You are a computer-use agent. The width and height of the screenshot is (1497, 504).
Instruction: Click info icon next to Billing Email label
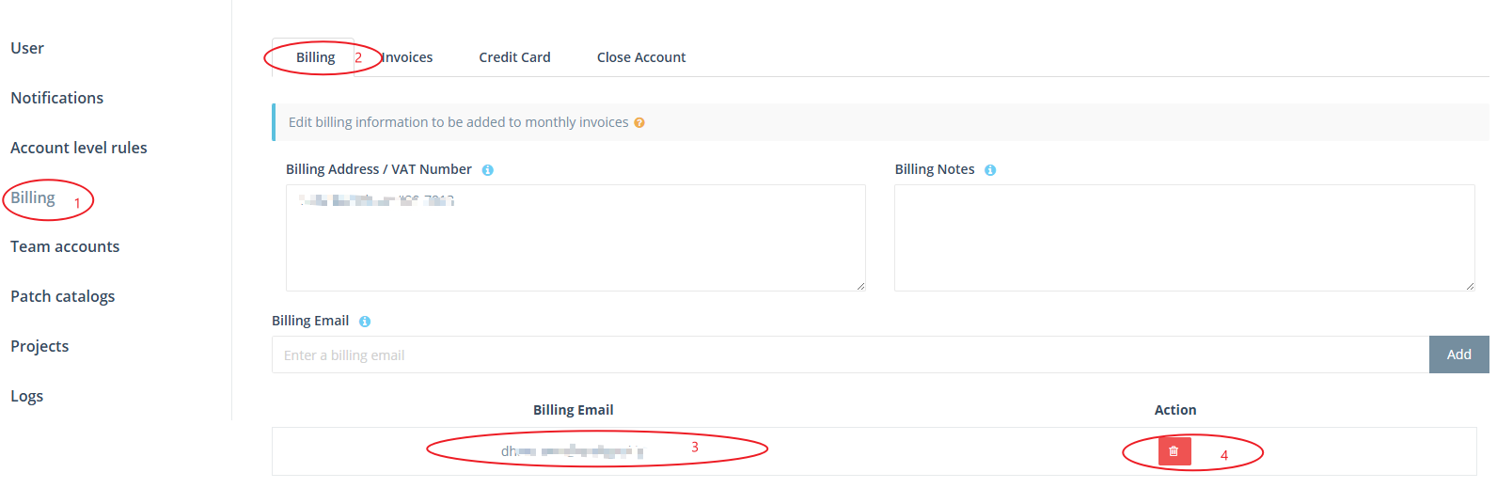365,322
